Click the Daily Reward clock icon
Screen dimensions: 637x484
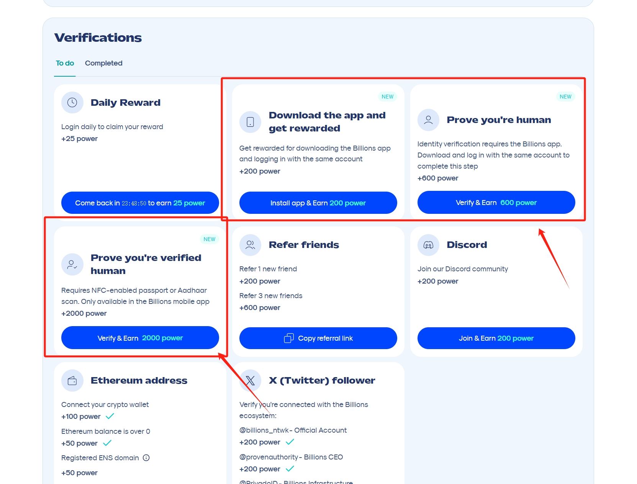pyautogui.click(x=72, y=103)
